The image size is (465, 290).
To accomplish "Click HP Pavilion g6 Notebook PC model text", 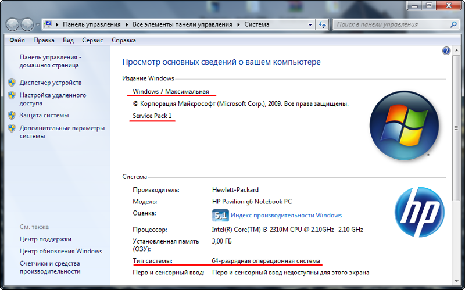I will pos(252,202).
